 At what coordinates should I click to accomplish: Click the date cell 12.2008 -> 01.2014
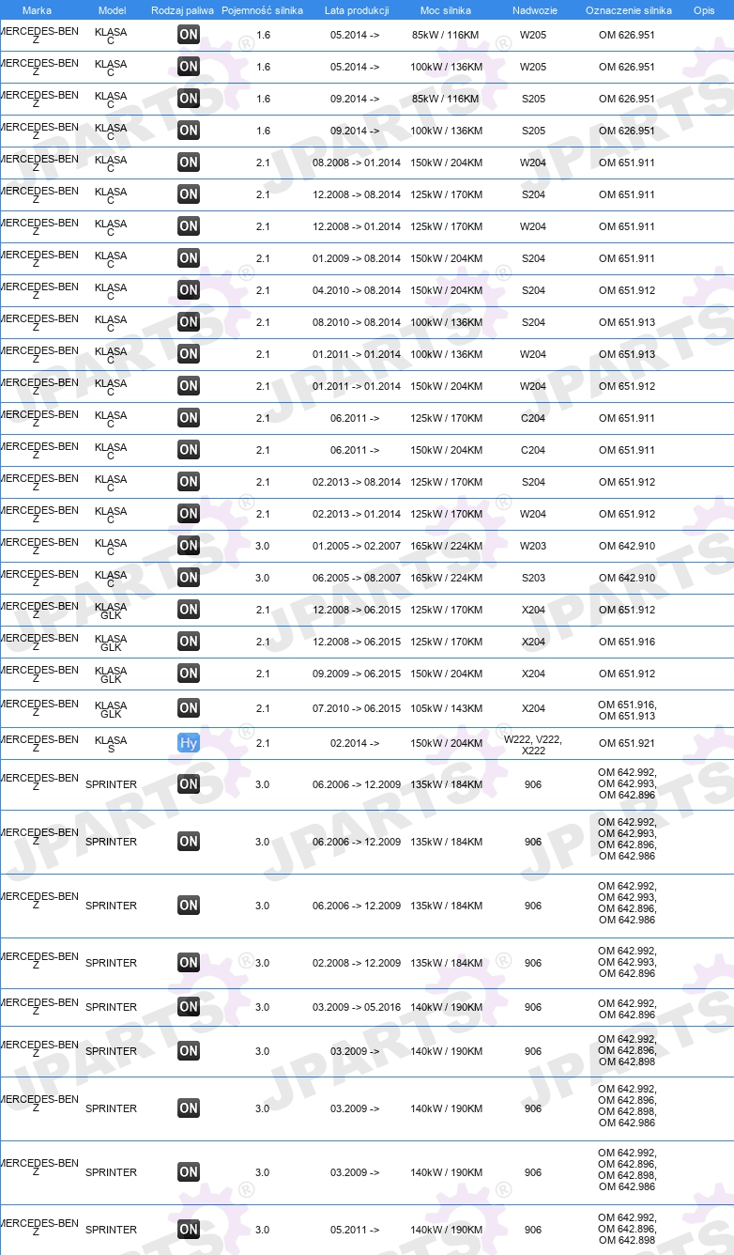tap(357, 226)
